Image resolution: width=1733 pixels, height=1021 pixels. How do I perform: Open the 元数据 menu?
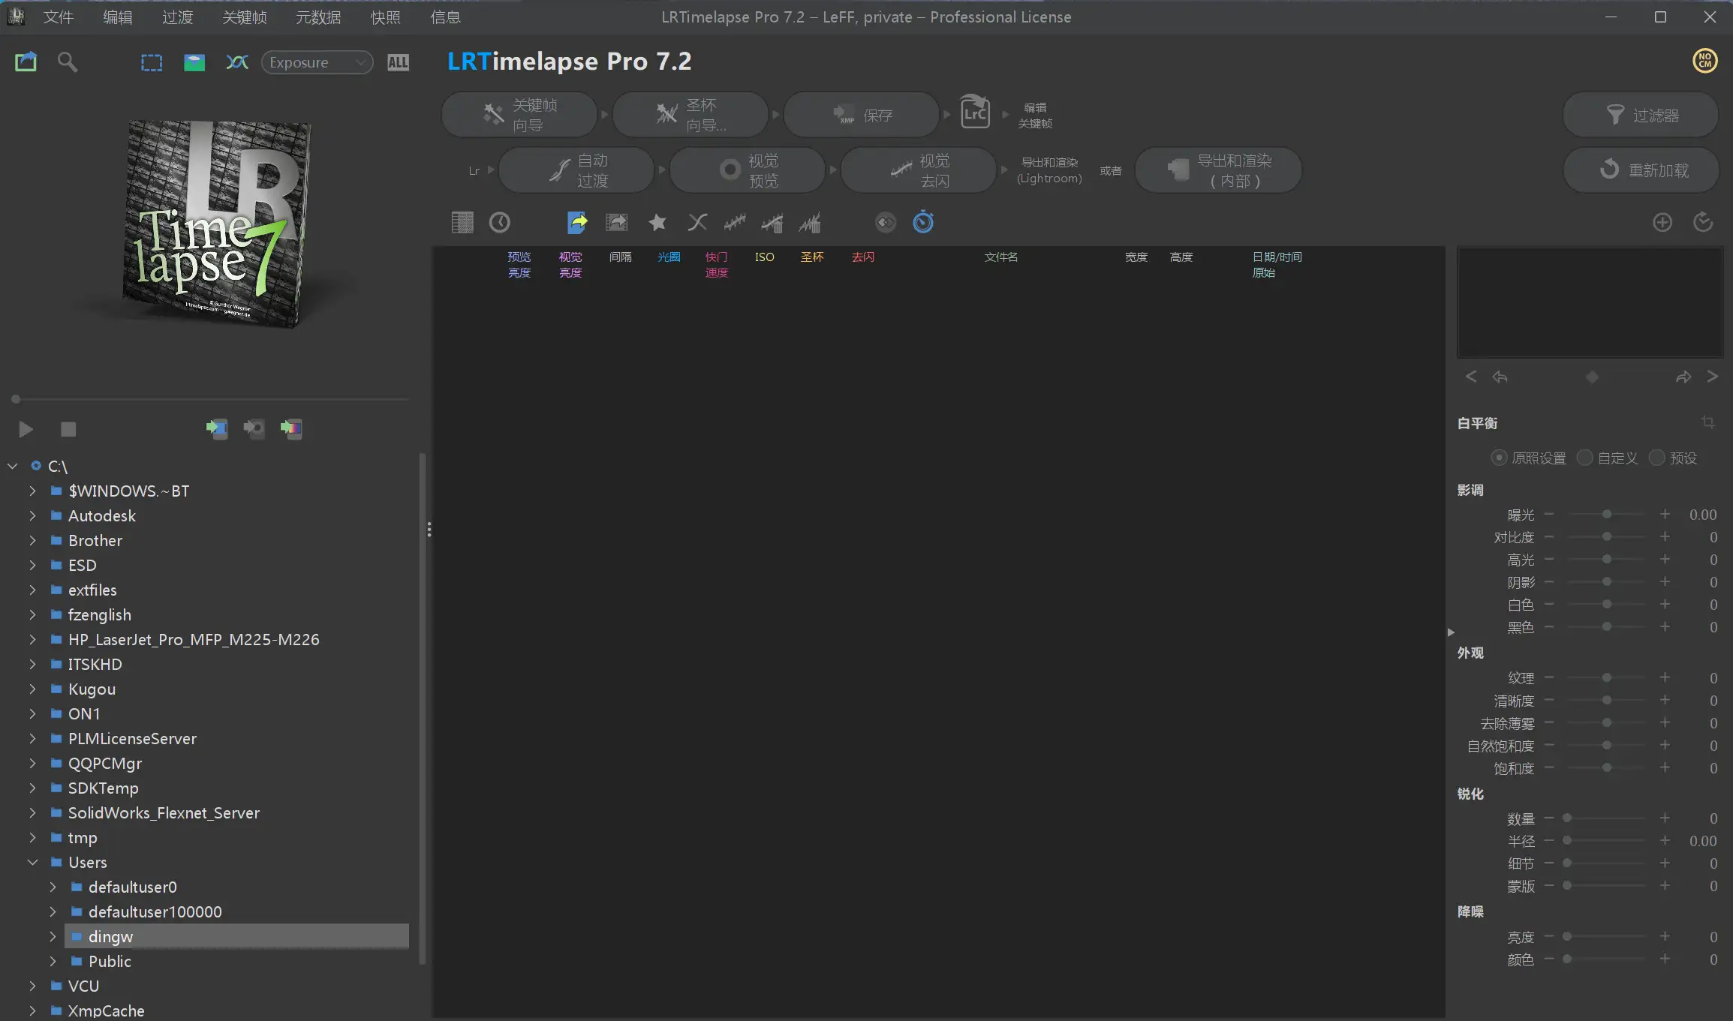318,17
